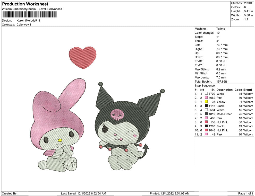Click the pink swatch in the 4662 row

coord(206,97)
